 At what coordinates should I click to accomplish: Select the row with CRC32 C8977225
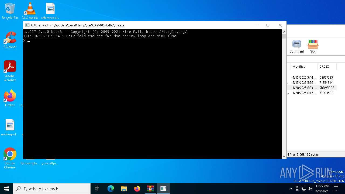click(x=326, y=78)
